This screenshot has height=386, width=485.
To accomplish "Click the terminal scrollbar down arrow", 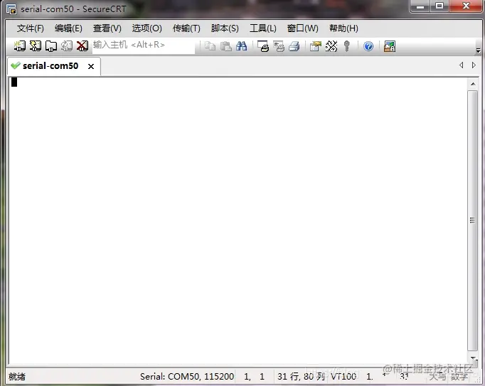I will click(473, 358).
